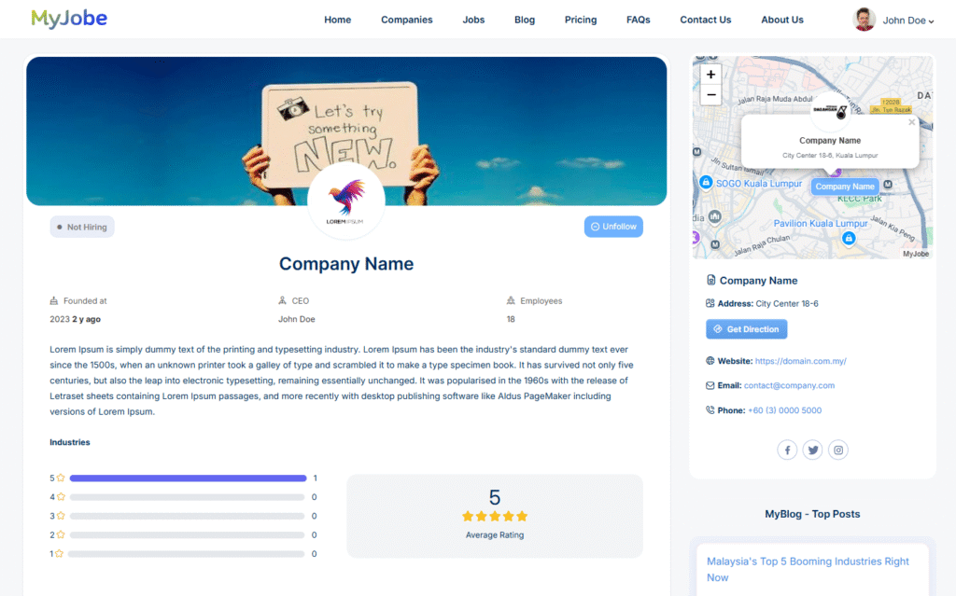Viewport: 956px width, 596px height.
Task: Click the star icon next to rating 2
Action: (x=61, y=534)
